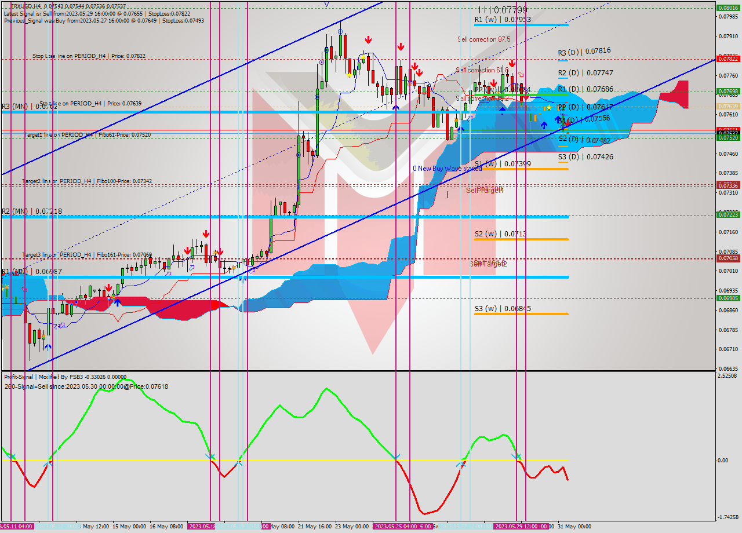Click the 2023.05.18 time marker

coord(203,527)
